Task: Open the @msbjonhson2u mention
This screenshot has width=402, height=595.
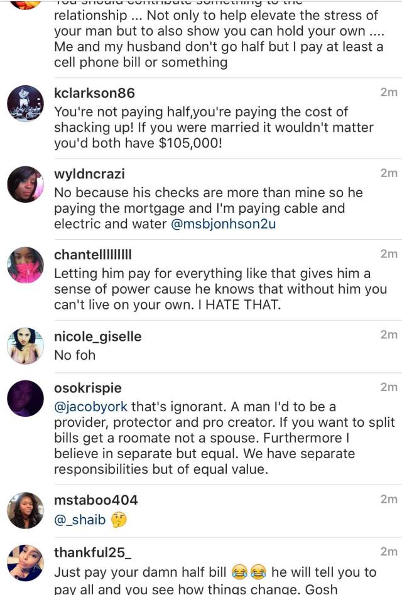Action: click(224, 225)
